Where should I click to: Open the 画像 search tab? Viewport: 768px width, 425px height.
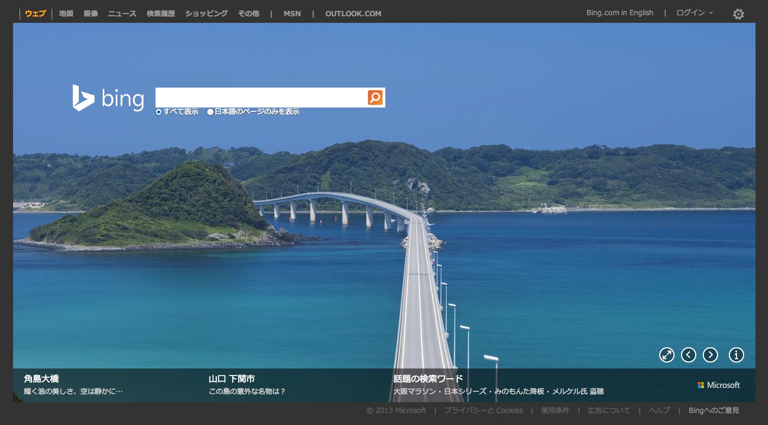91,14
